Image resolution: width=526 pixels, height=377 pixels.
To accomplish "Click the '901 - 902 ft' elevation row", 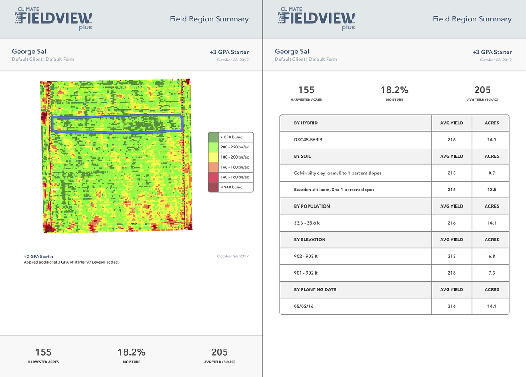I will coord(394,273).
